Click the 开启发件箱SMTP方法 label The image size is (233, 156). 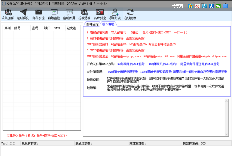coord(101,64)
